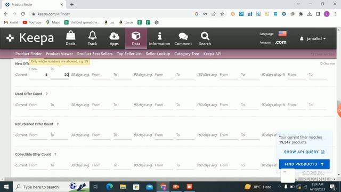Open the Search magnifier icon
The width and height of the screenshot is (341, 192).
click(205, 38)
